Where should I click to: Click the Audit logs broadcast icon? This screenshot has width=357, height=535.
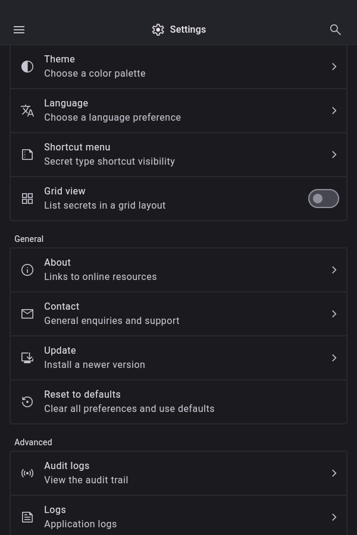click(x=27, y=473)
